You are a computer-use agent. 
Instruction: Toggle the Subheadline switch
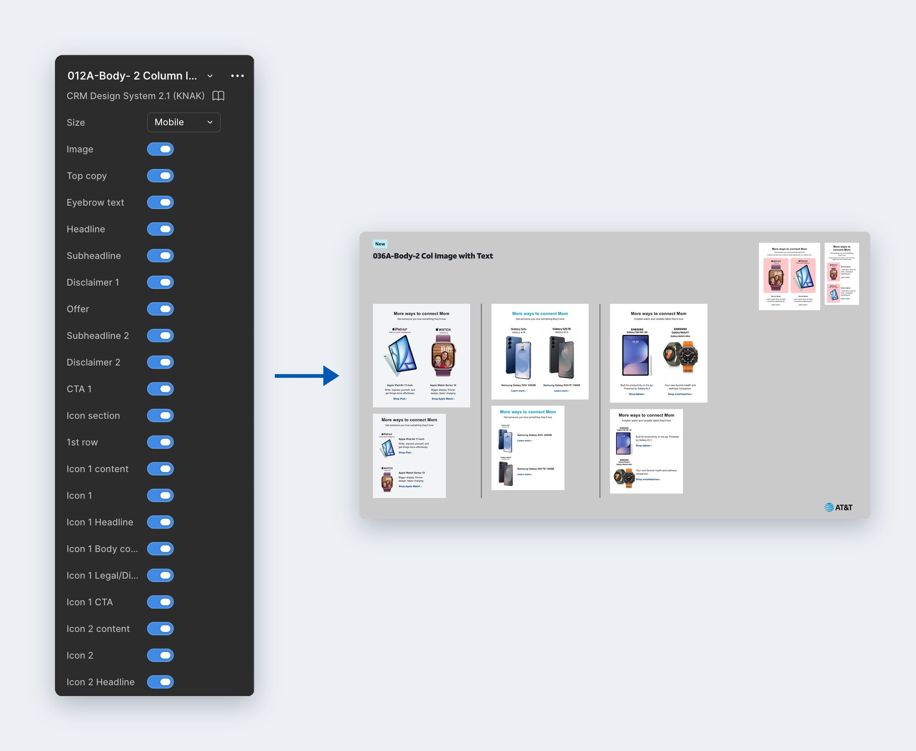tap(160, 256)
